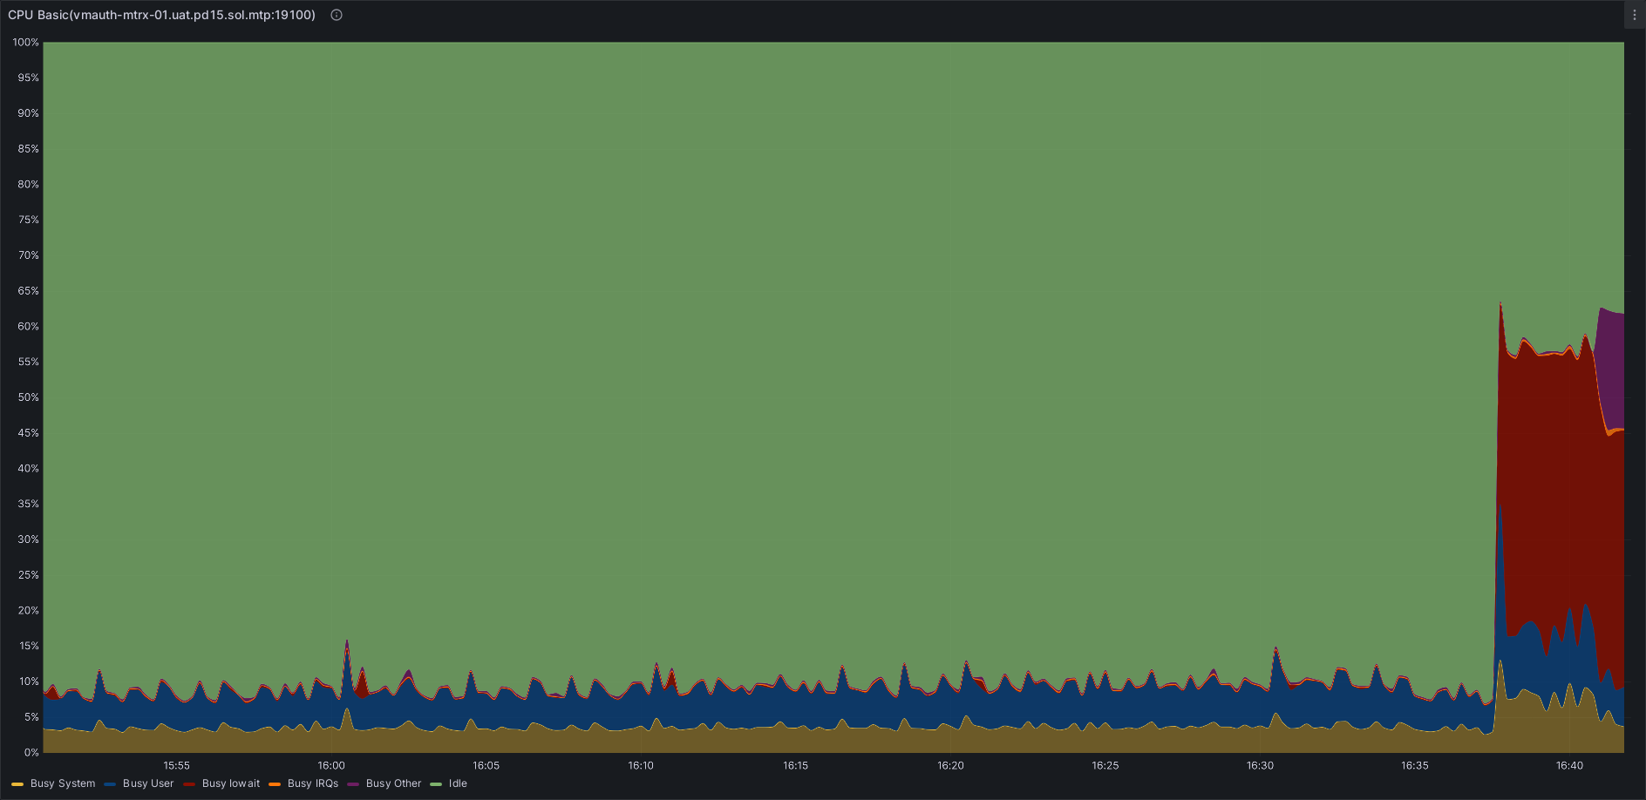1646x800 pixels.
Task: Open the CPU Basic panel title
Action: [x=161, y=15]
